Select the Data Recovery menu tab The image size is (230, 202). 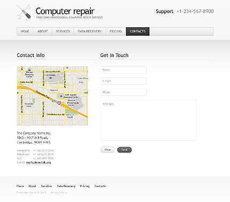pyautogui.click(x=90, y=31)
